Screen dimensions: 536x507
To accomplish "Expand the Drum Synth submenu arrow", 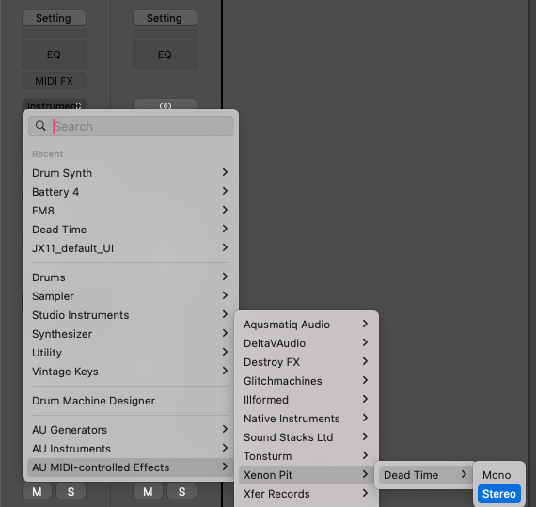I will pos(225,172).
